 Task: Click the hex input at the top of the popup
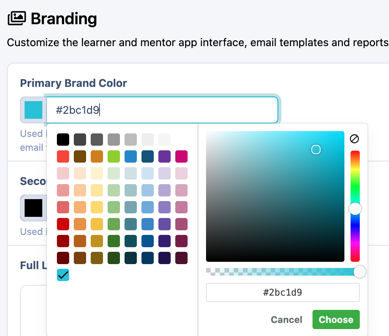[161, 110]
